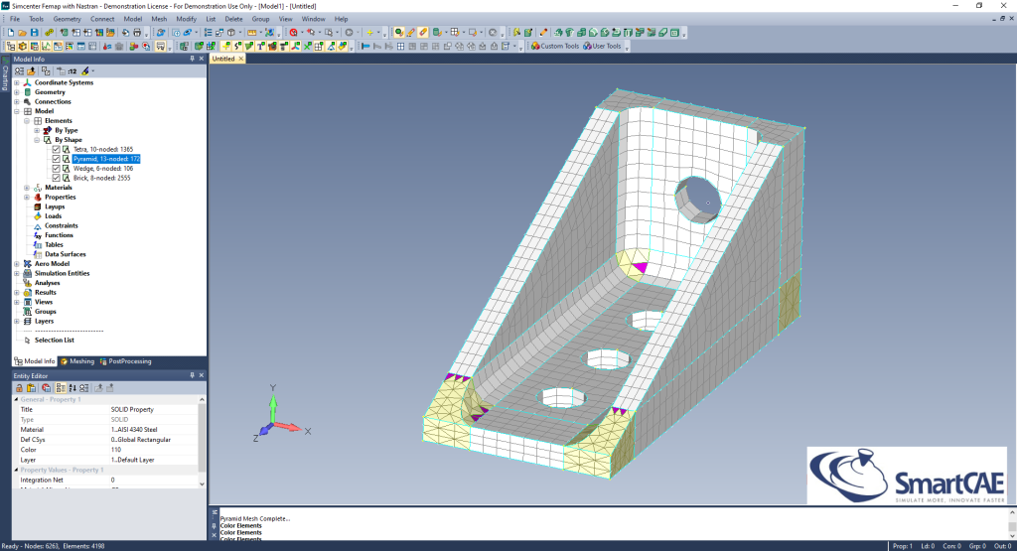Screen dimensions: 1017x551
Task: Open the Geometry menu
Action: click(x=67, y=19)
